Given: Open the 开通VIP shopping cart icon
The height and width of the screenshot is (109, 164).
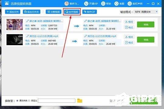Looking at the screenshot, I should point(86,4).
